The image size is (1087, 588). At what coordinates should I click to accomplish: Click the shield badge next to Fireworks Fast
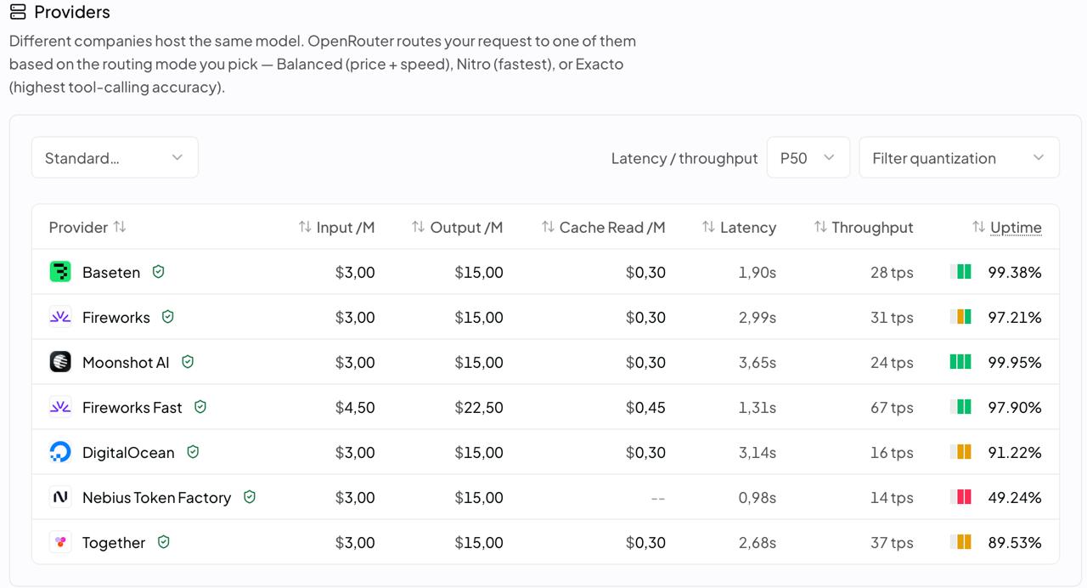pyautogui.click(x=200, y=407)
